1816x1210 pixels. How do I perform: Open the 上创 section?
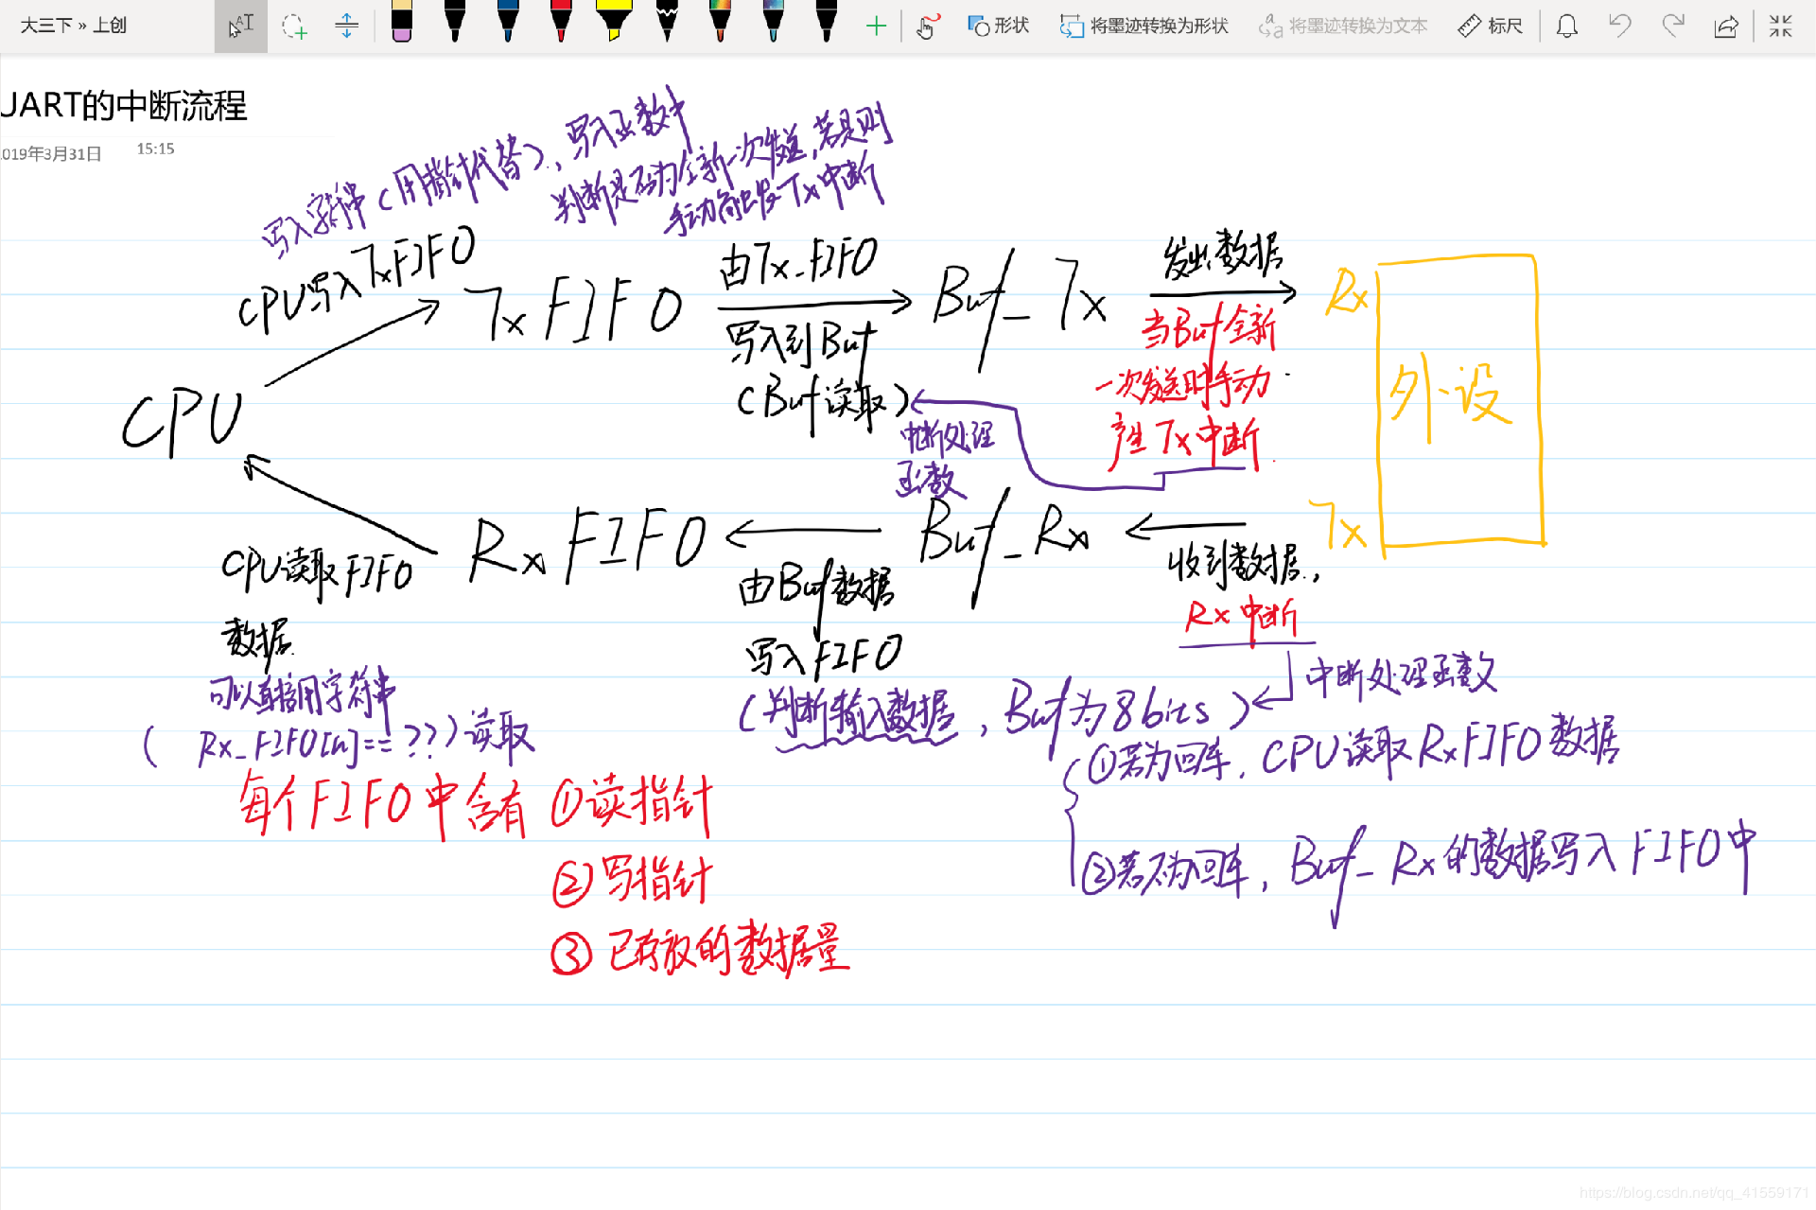[x=111, y=26]
